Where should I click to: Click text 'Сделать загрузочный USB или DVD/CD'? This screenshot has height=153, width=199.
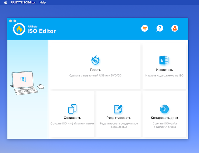pos(95,76)
